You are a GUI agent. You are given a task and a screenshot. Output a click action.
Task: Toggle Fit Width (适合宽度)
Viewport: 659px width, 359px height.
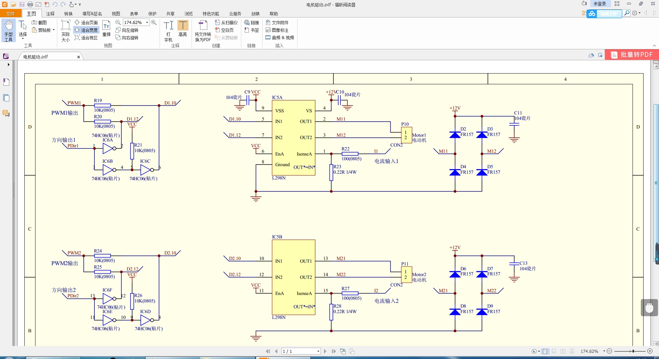coord(86,30)
